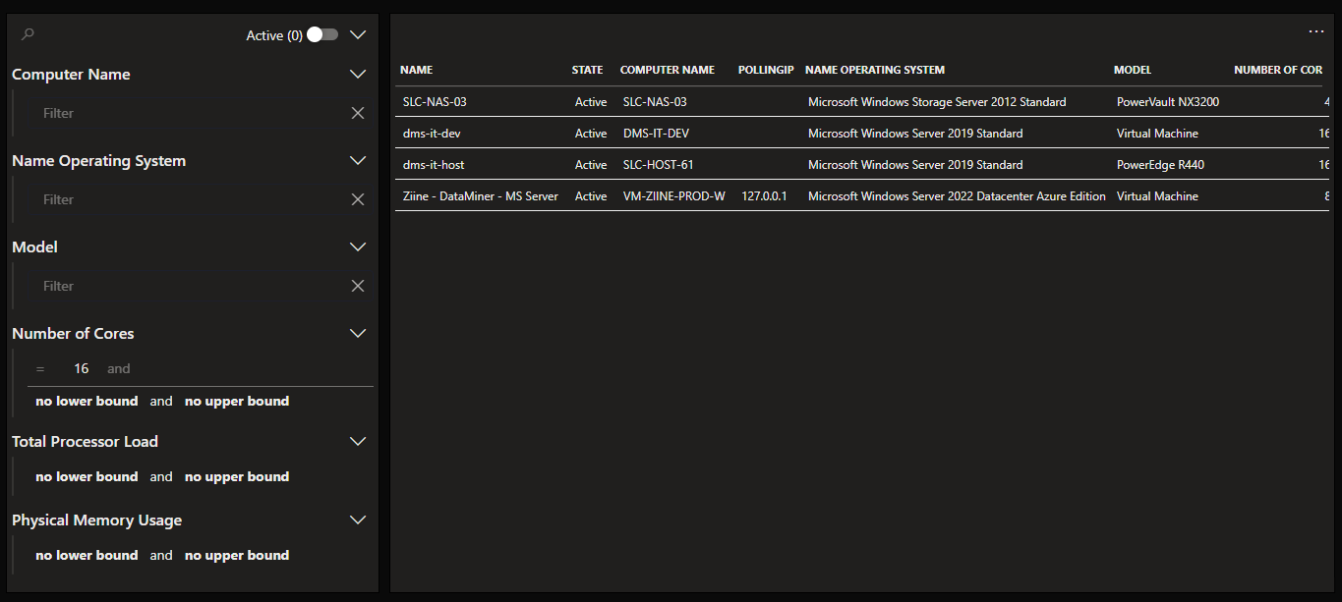This screenshot has width=1342, height=602.
Task: Collapse the Total Processor Load section
Action: [358, 442]
